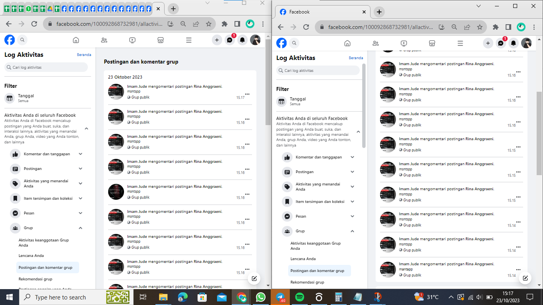Open Chrome extensions puzzle icon in right window

click(x=495, y=27)
